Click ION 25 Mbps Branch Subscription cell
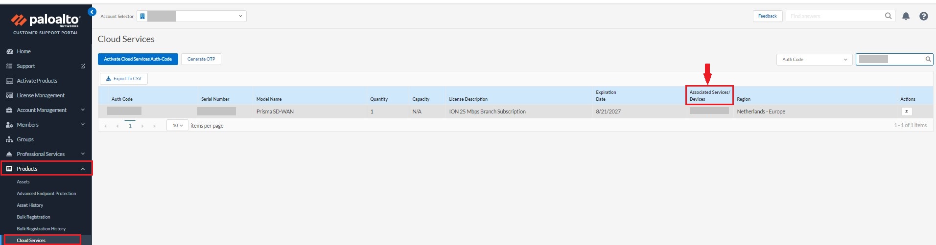 [x=487, y=111]
